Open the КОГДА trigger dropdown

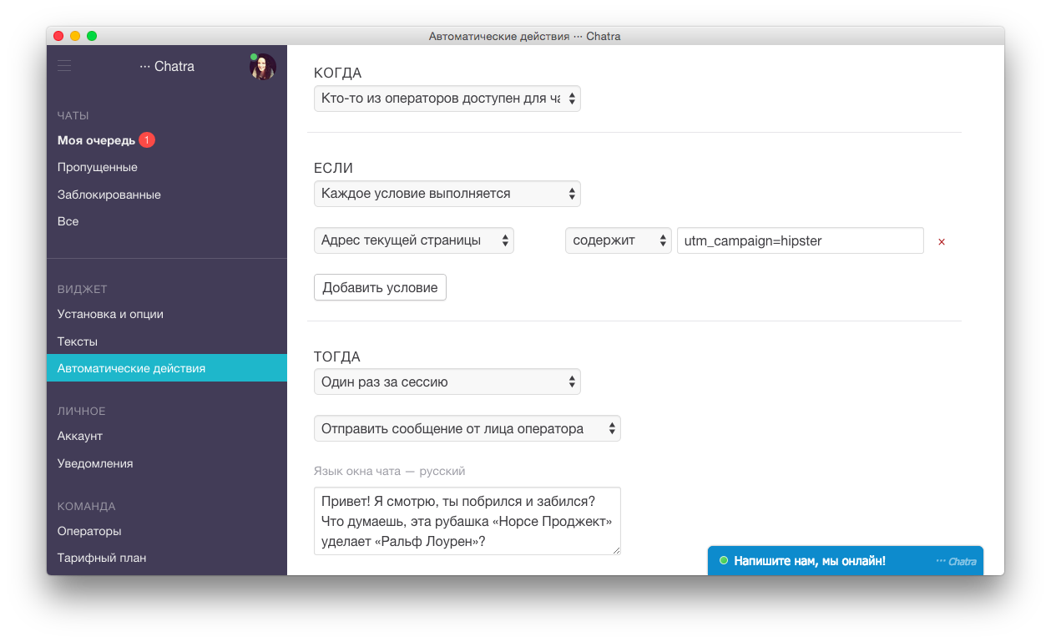tap(447, 99)
